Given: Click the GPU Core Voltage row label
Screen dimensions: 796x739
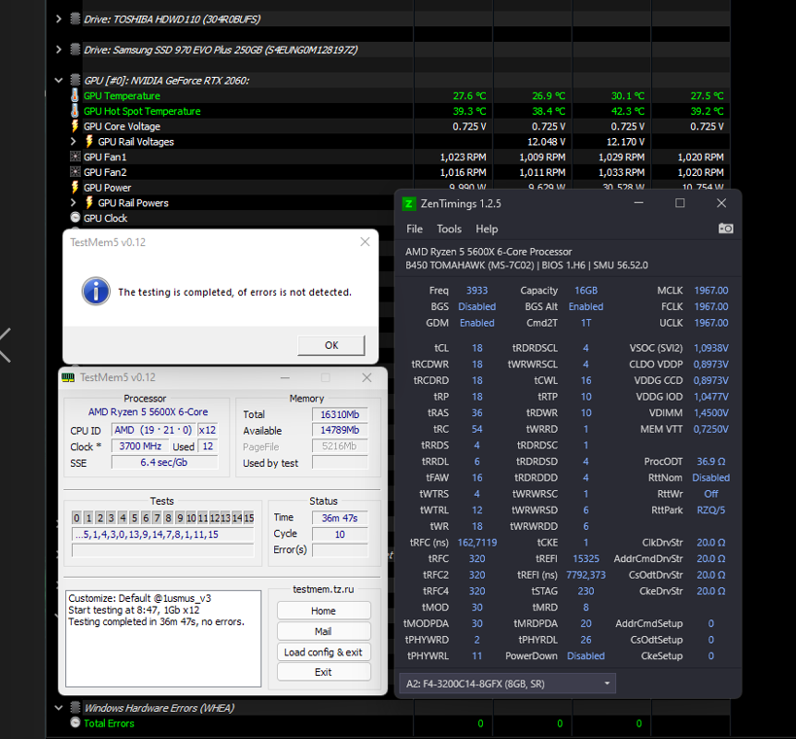Looking at the screenshot, I should [121, 126].
